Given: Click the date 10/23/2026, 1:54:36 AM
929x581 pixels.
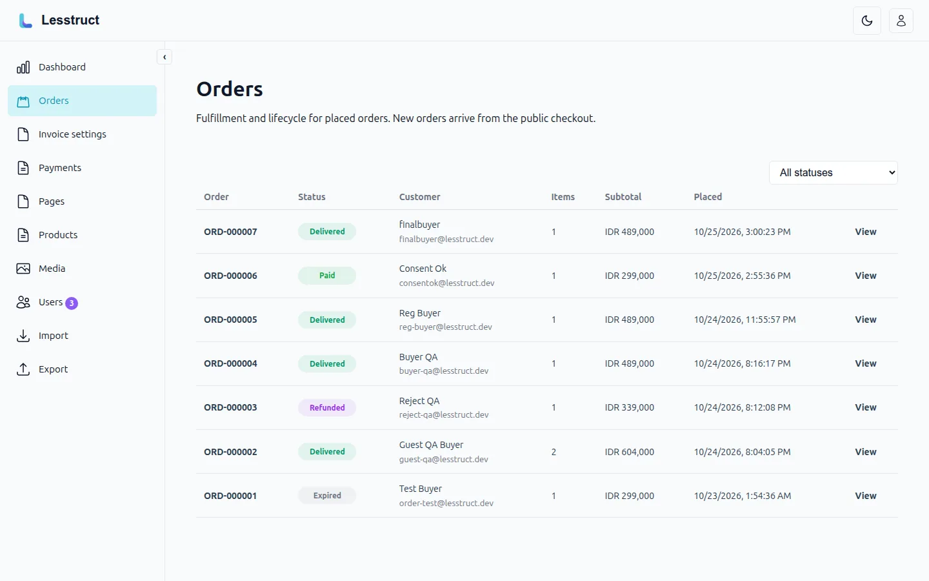Looking at the screenshot, I should (x=743, y=496).
